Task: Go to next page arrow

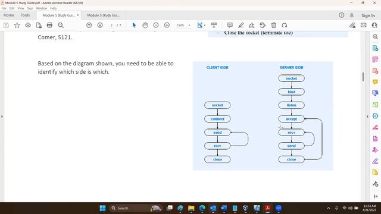Action: pos(100,25)
